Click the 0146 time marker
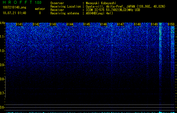The image size is (177, 113). pyautogui.click(x=104, y=24)
